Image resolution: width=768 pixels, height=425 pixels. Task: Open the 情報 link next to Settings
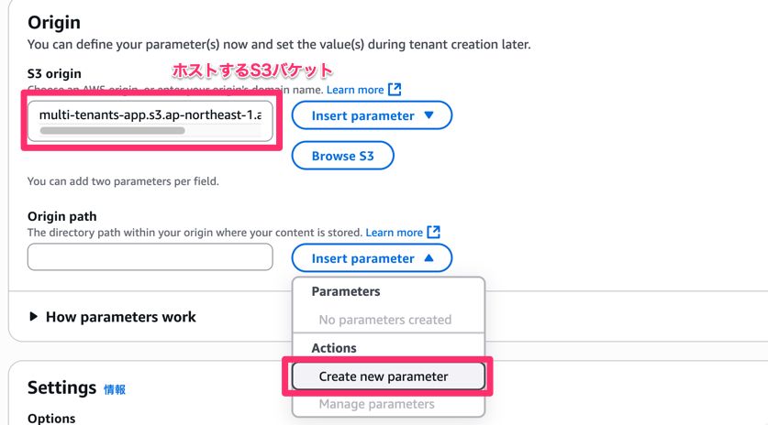(115, 389)
